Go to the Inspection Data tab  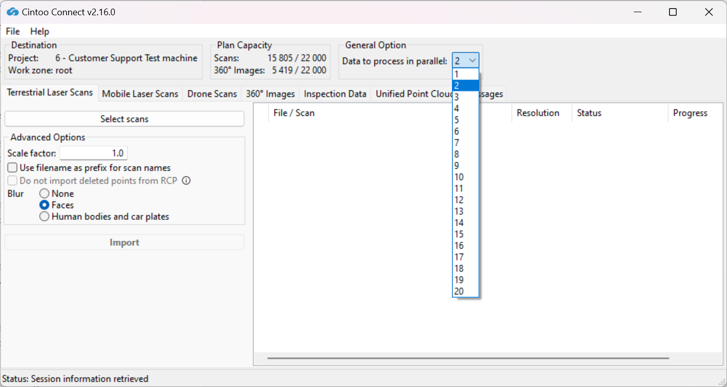click(x=335, y=94)
